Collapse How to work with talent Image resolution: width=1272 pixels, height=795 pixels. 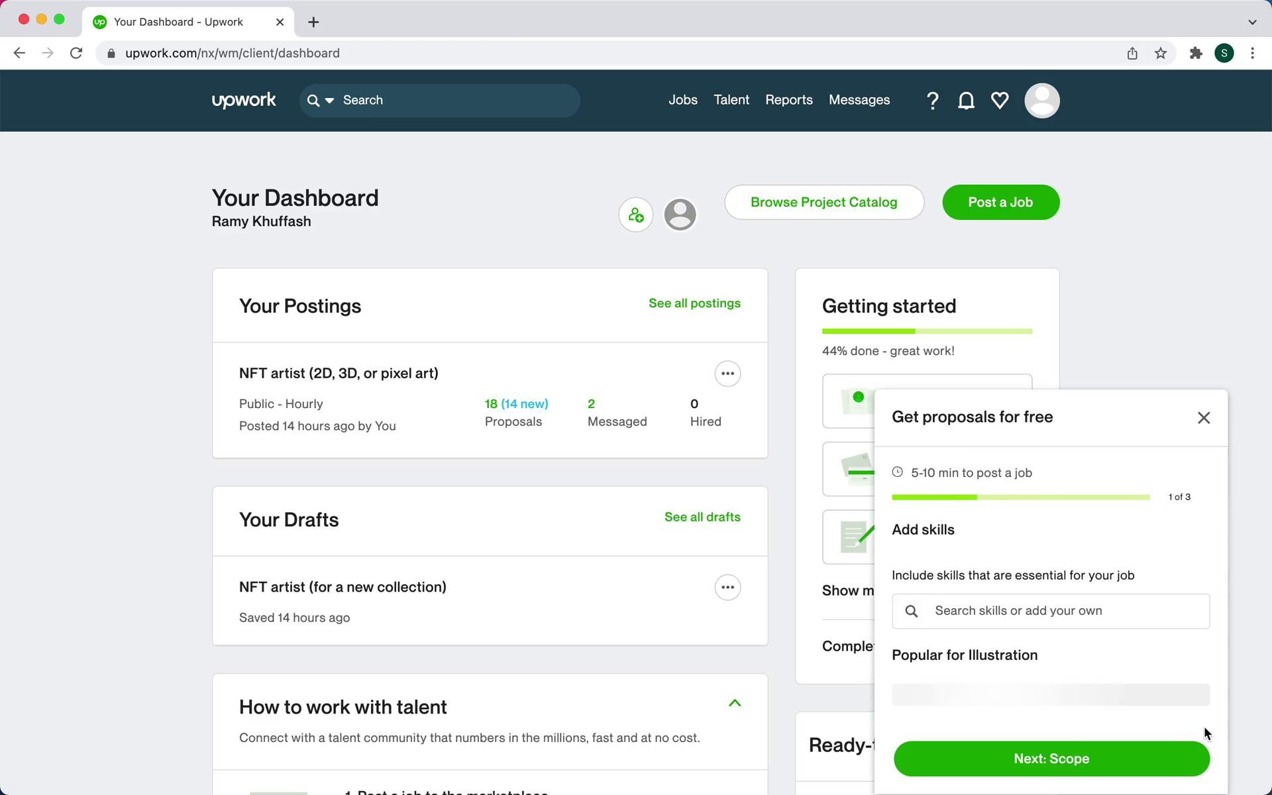tap(734, 704)
